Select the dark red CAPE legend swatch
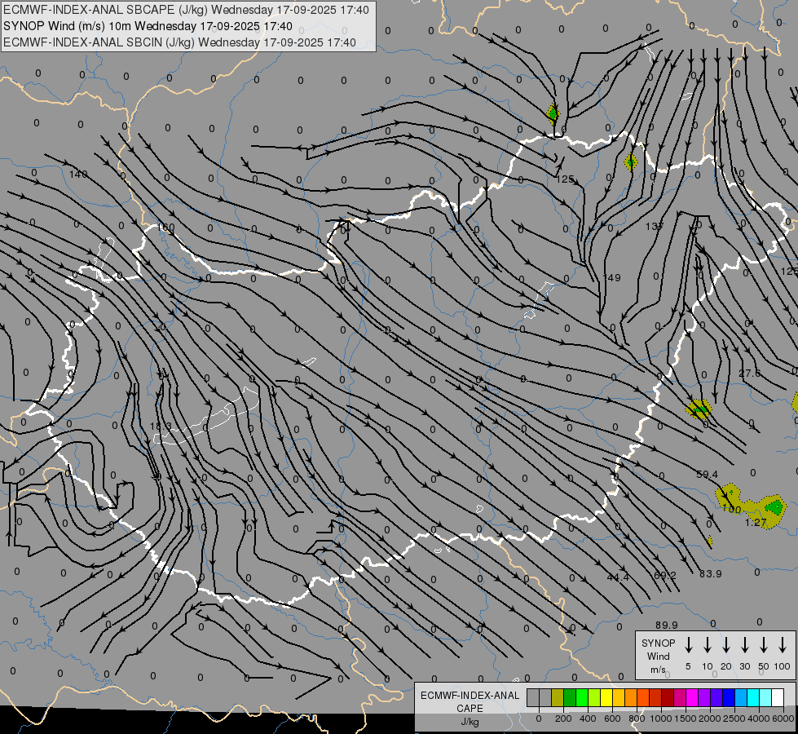This screenshot has width=798, height=734. (x=668, y=697)
